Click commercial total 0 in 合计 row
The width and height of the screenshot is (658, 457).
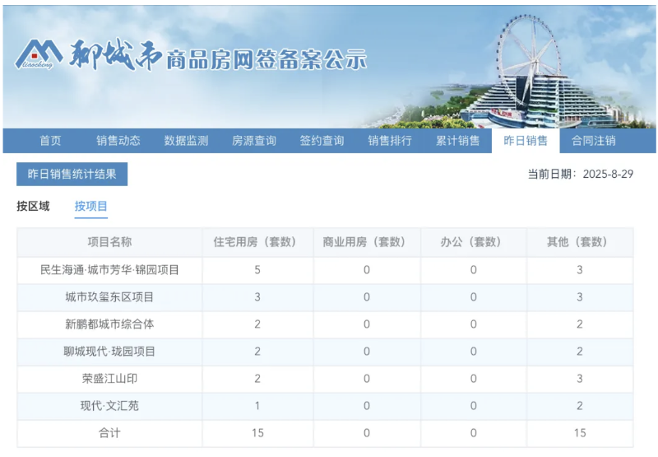366,433
